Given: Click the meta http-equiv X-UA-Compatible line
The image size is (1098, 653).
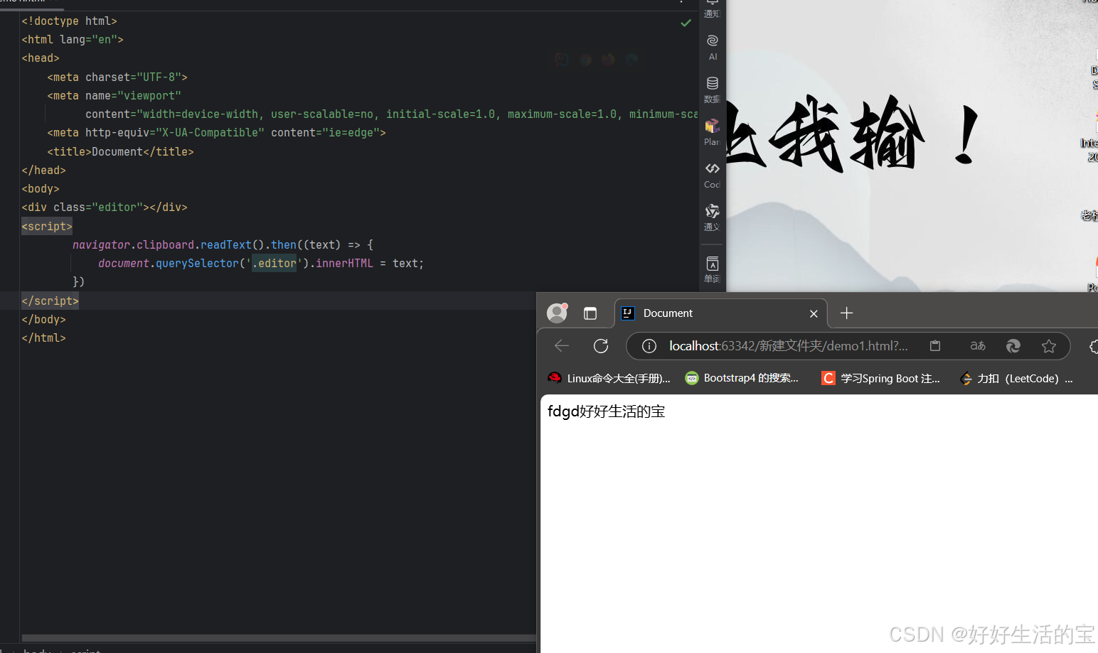Looking at the screenshot, I should (x=216, y=132).
